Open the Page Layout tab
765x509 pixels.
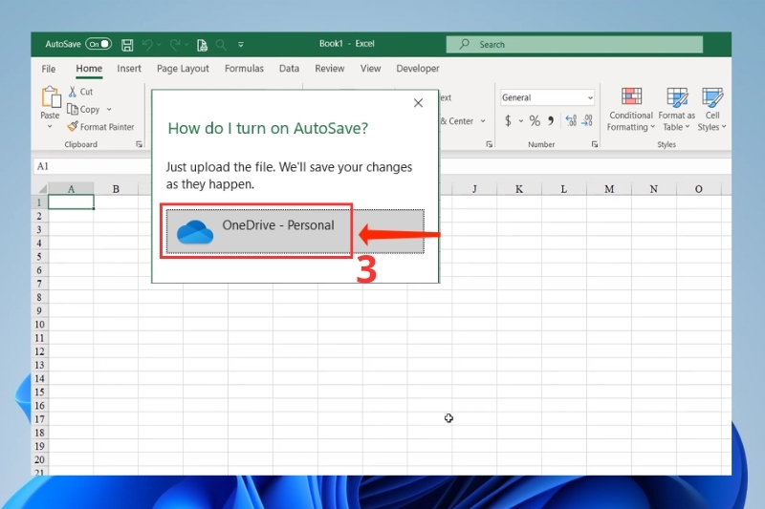[x=183, y=69]
